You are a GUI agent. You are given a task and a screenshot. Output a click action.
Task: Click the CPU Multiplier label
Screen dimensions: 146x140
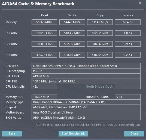coord(16,87)
